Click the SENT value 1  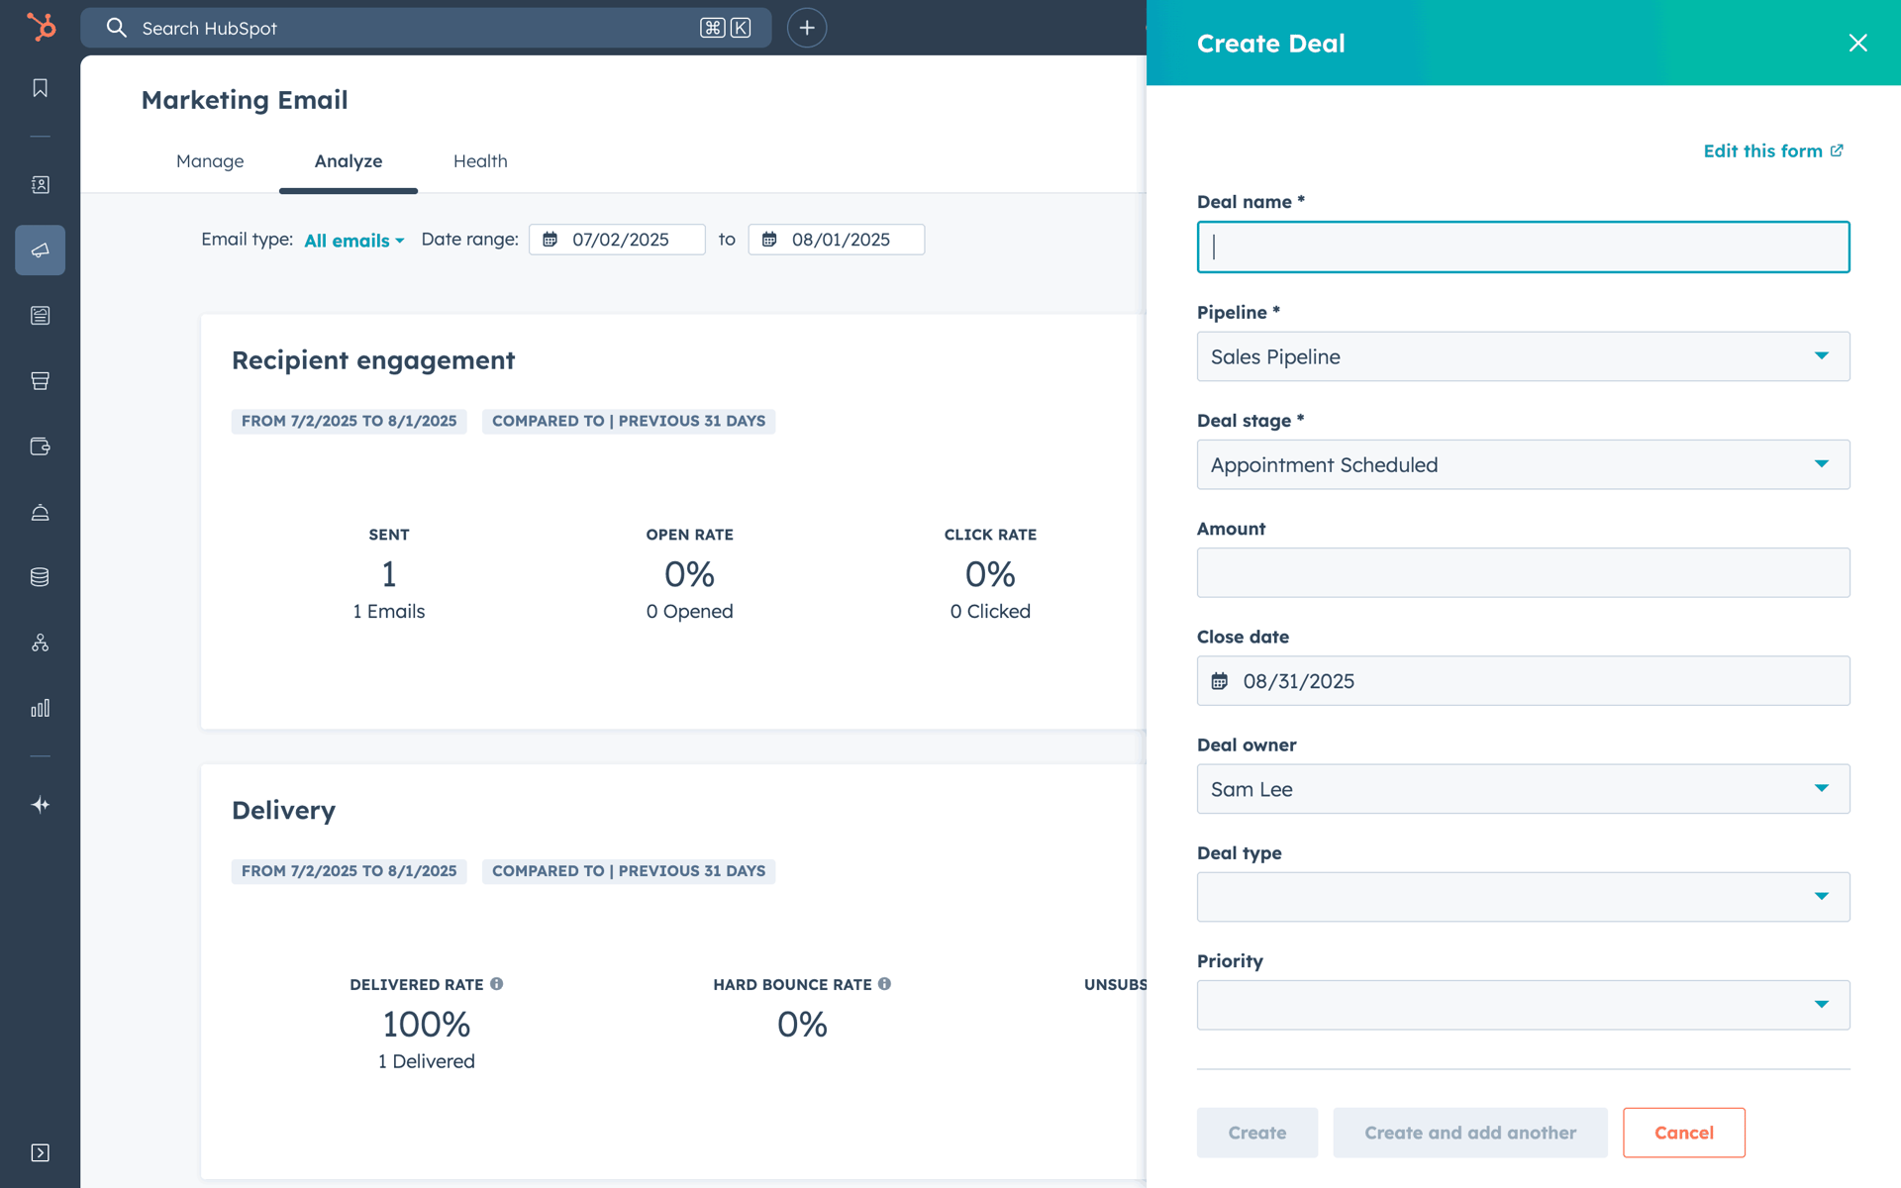(x=389, y=574)
